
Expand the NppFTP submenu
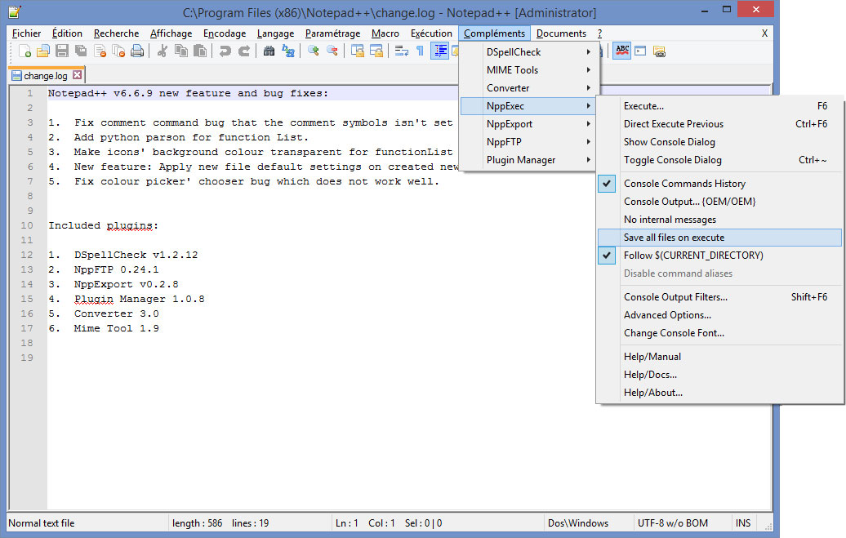(x=528, y=142)
